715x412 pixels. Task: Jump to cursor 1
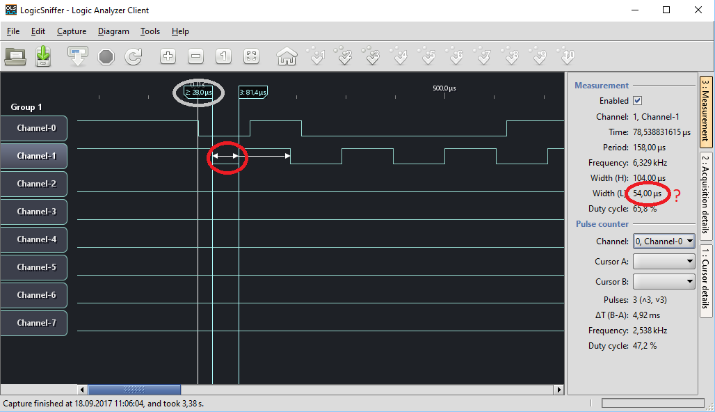click(316, 56)
